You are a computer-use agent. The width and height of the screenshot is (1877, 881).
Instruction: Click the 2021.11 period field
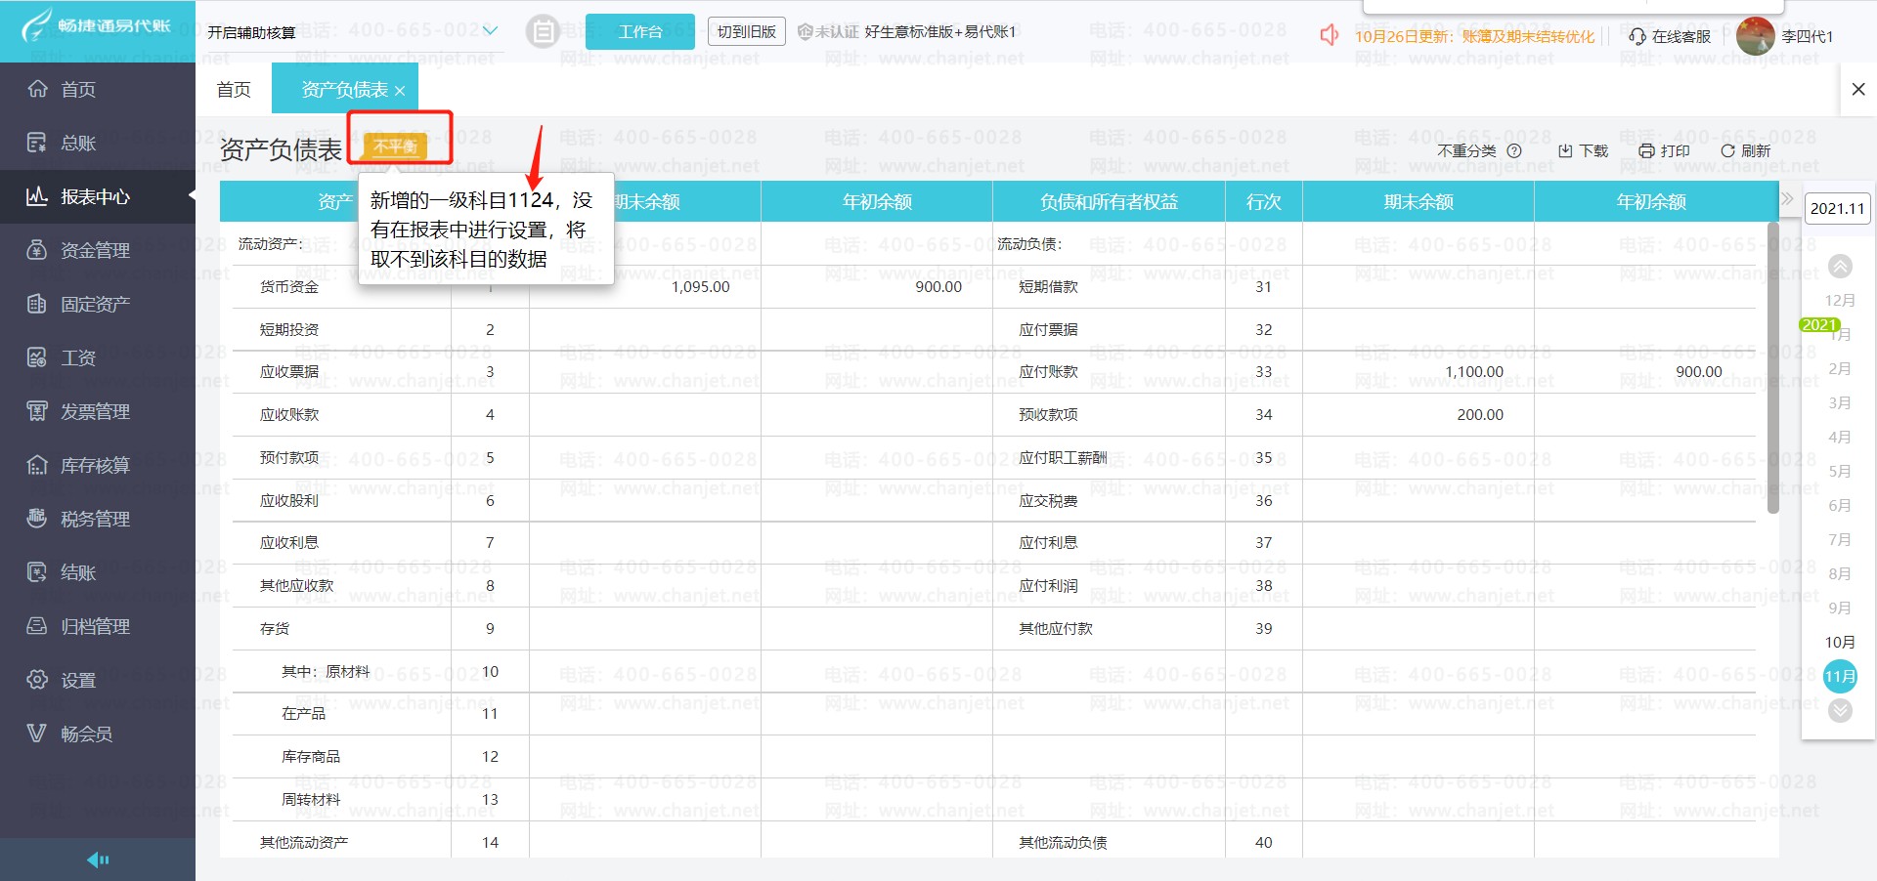point(1838,208)
